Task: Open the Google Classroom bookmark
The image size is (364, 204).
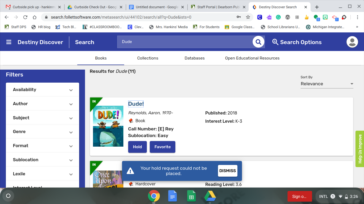Action: pyautogui.click(x=240, y=27)
